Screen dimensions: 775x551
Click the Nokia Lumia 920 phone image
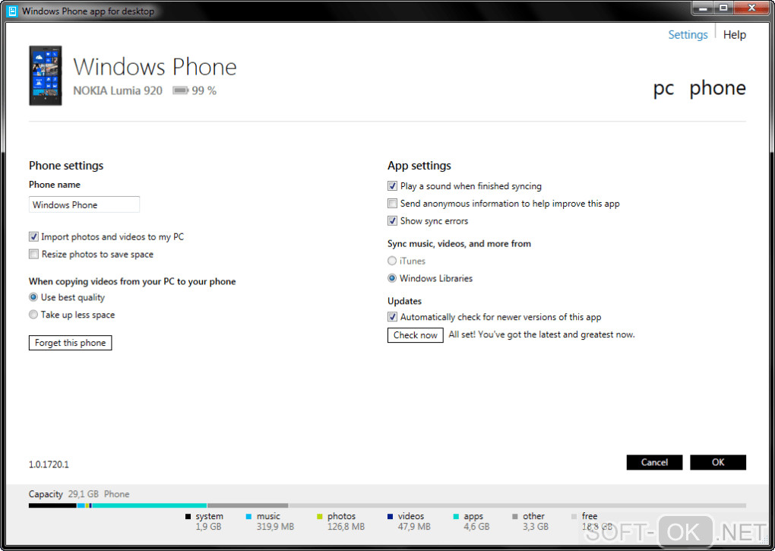(46, 75)
